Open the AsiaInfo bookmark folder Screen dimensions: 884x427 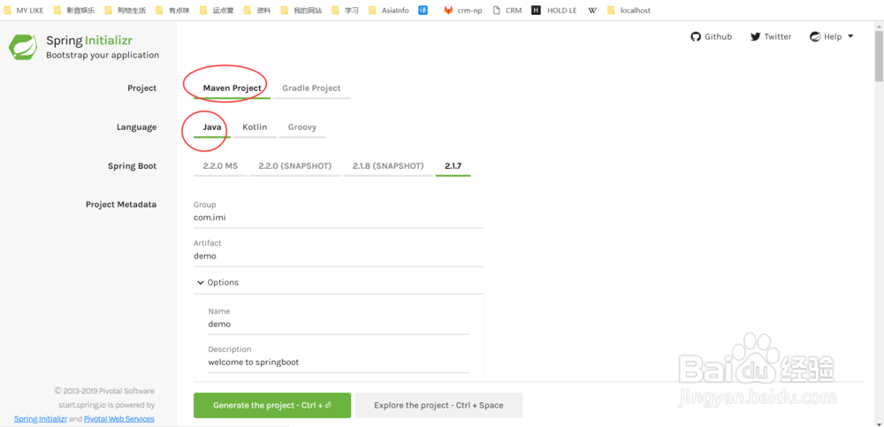click(x=388, y=10)
